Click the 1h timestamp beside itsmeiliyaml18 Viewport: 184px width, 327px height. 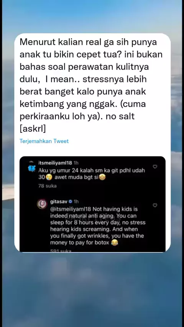(76, 163)
